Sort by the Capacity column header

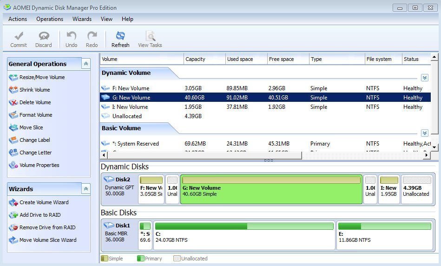point(204,59)
